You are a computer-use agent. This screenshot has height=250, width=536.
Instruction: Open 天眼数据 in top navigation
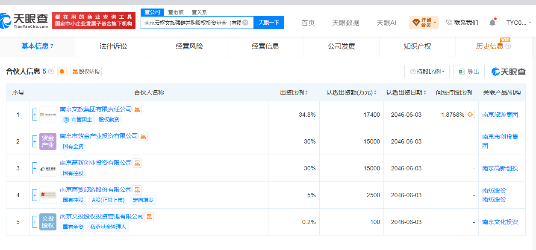point(346,23)
